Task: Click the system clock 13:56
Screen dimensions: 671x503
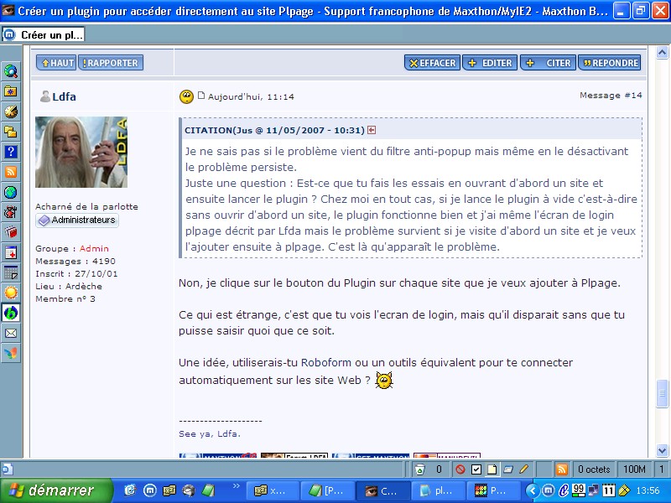Action: (x=648, y=490)
